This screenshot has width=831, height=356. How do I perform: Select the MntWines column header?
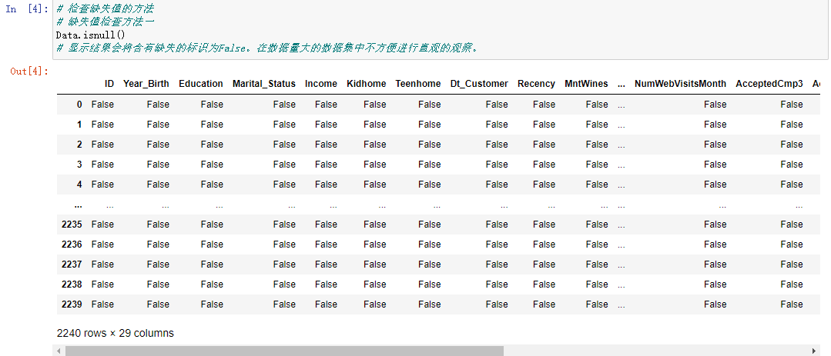click(x=586, y=84)
